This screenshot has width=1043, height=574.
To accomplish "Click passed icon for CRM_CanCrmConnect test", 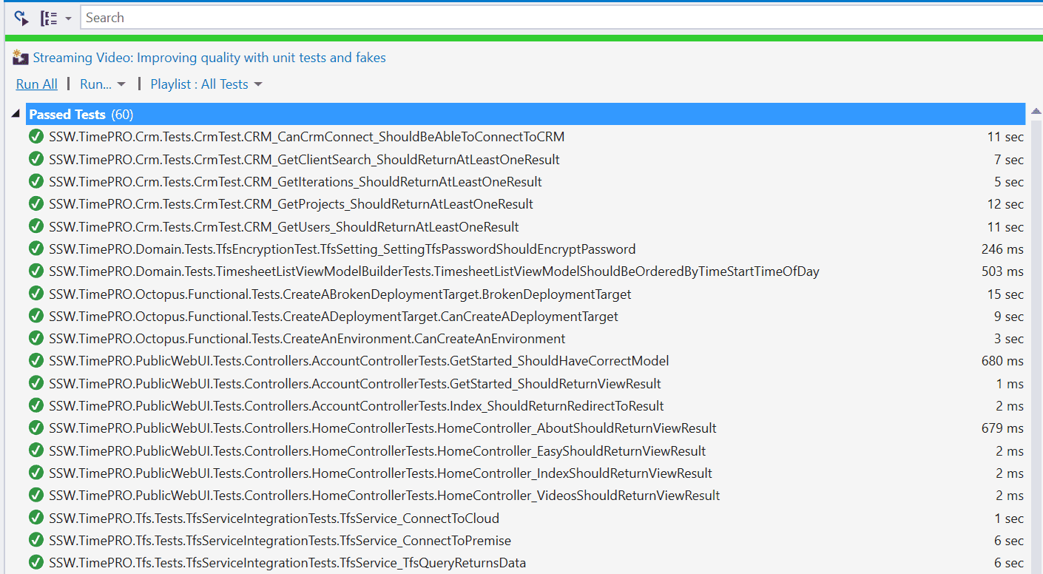I will pos(36,137).
